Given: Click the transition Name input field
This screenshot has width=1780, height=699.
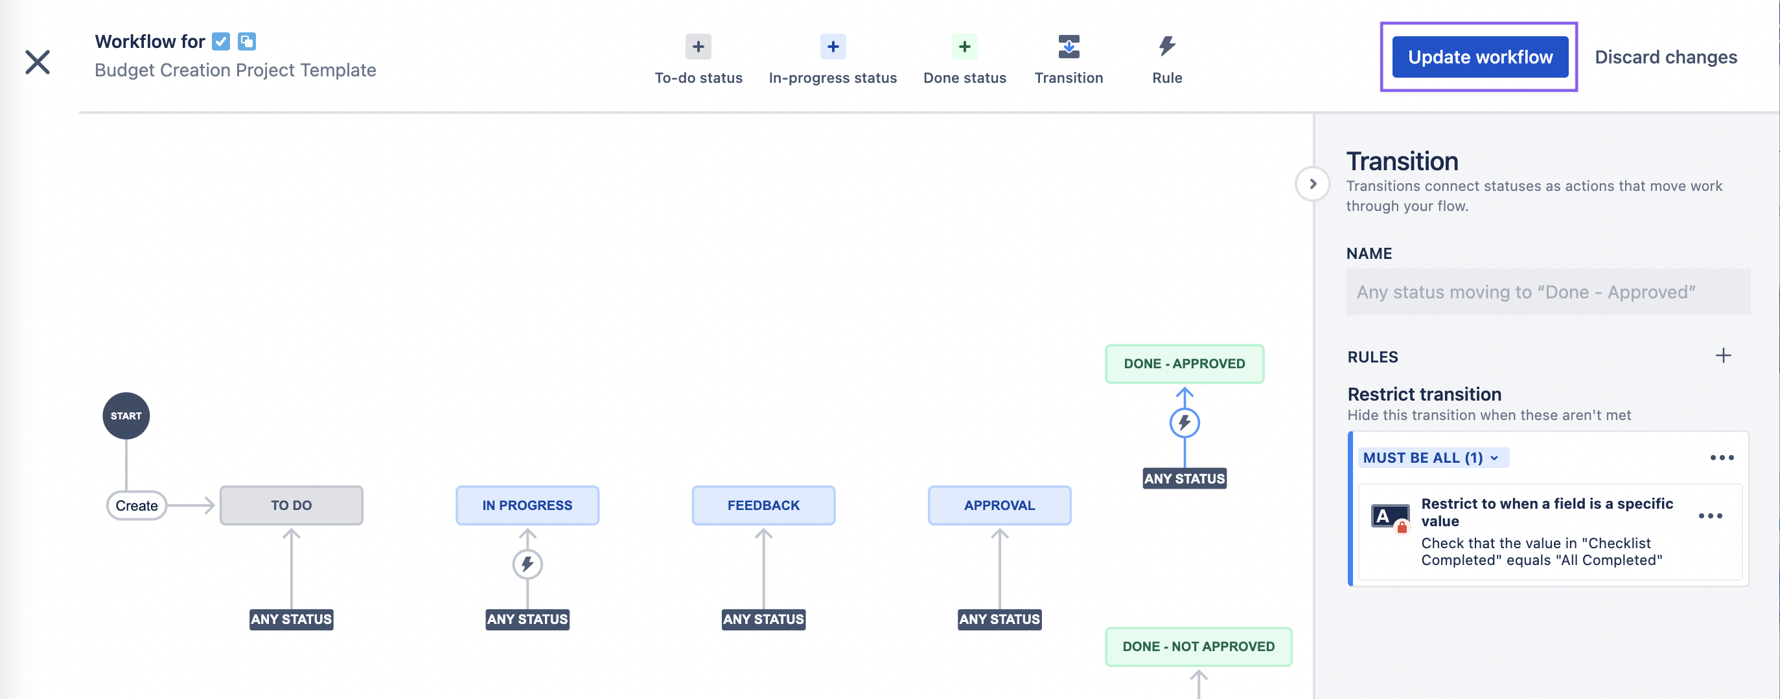Looking at the screenshot, I should point(1547,292).
